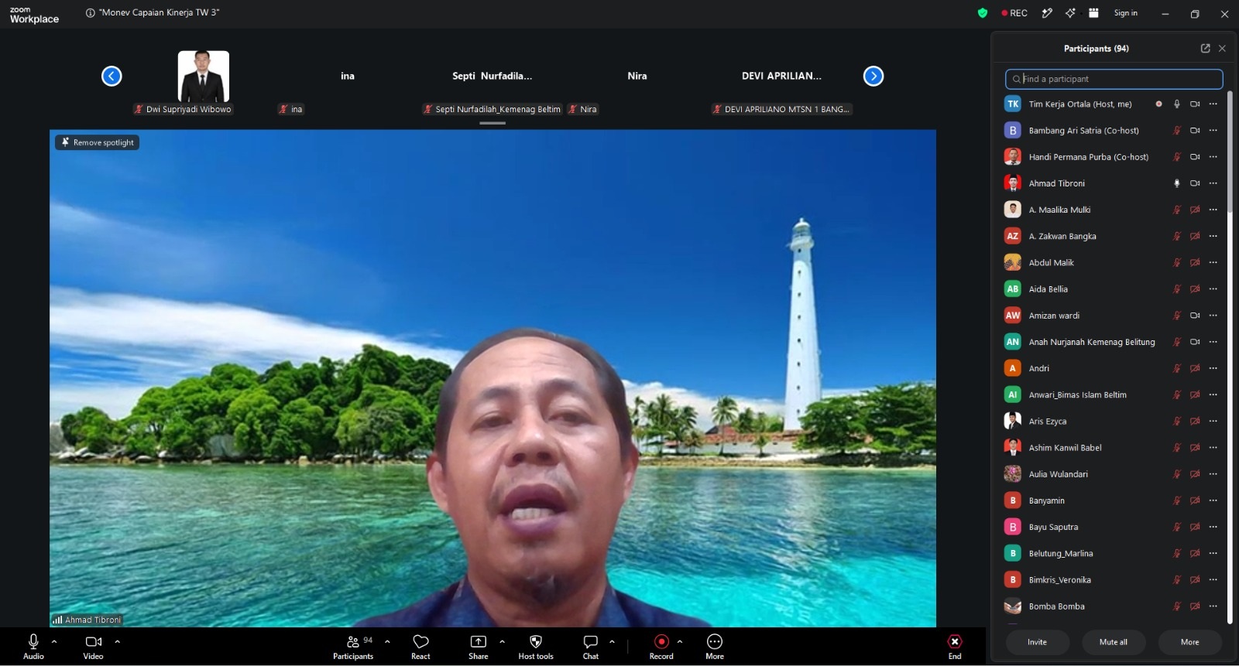Toggle the Audio microphone mute button
This screenshot has height=666, width=1239.
[x=33, y=647]
